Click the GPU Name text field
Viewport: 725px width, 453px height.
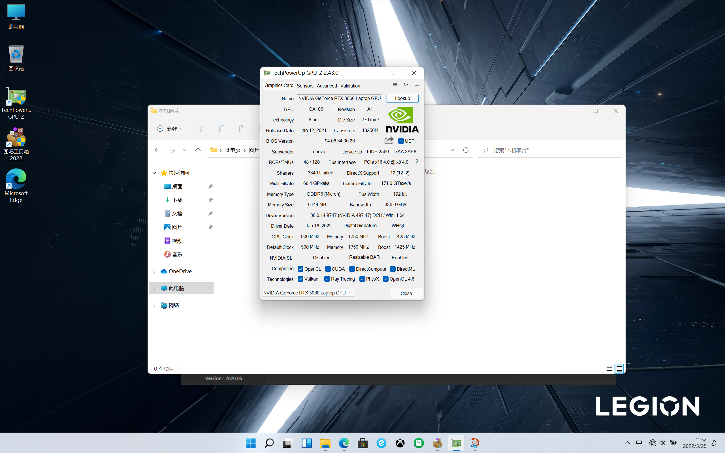click(340, 98)
